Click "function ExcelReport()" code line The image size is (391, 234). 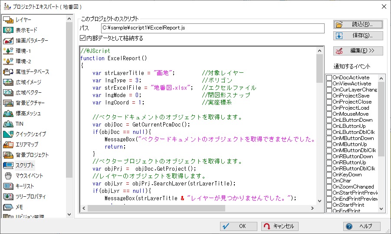113,58
